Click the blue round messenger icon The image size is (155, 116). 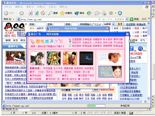point(120,13)
